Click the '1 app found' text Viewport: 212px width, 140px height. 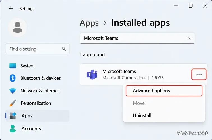(x=92, y=54)
